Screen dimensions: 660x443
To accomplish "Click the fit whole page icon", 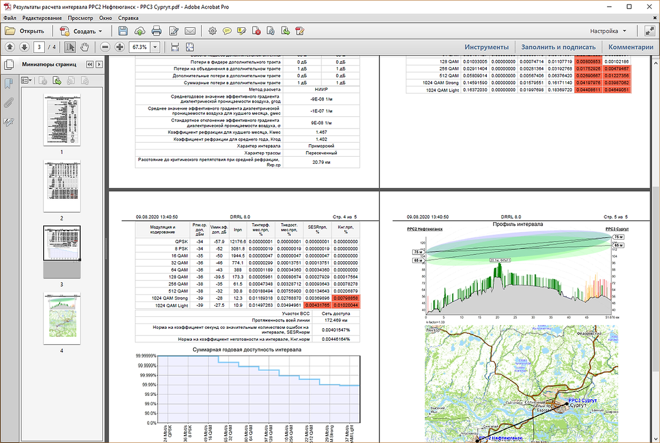I will tap(190, 47).
